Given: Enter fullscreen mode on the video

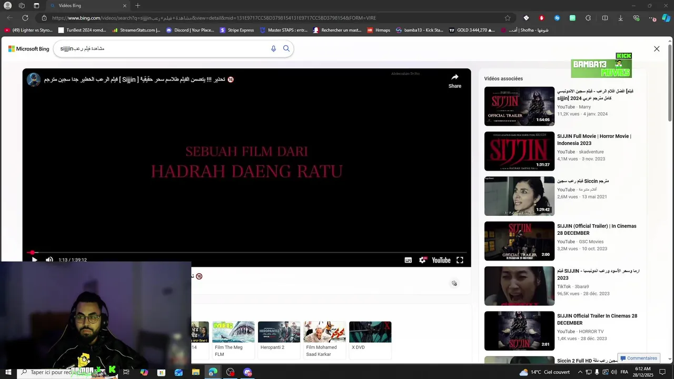Looking at the screenshot, I should tap(460, 260).
